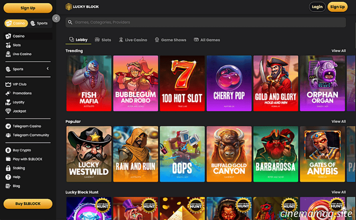
Task: Open Telegram Casino from sidebar icon
Action: 8,126
